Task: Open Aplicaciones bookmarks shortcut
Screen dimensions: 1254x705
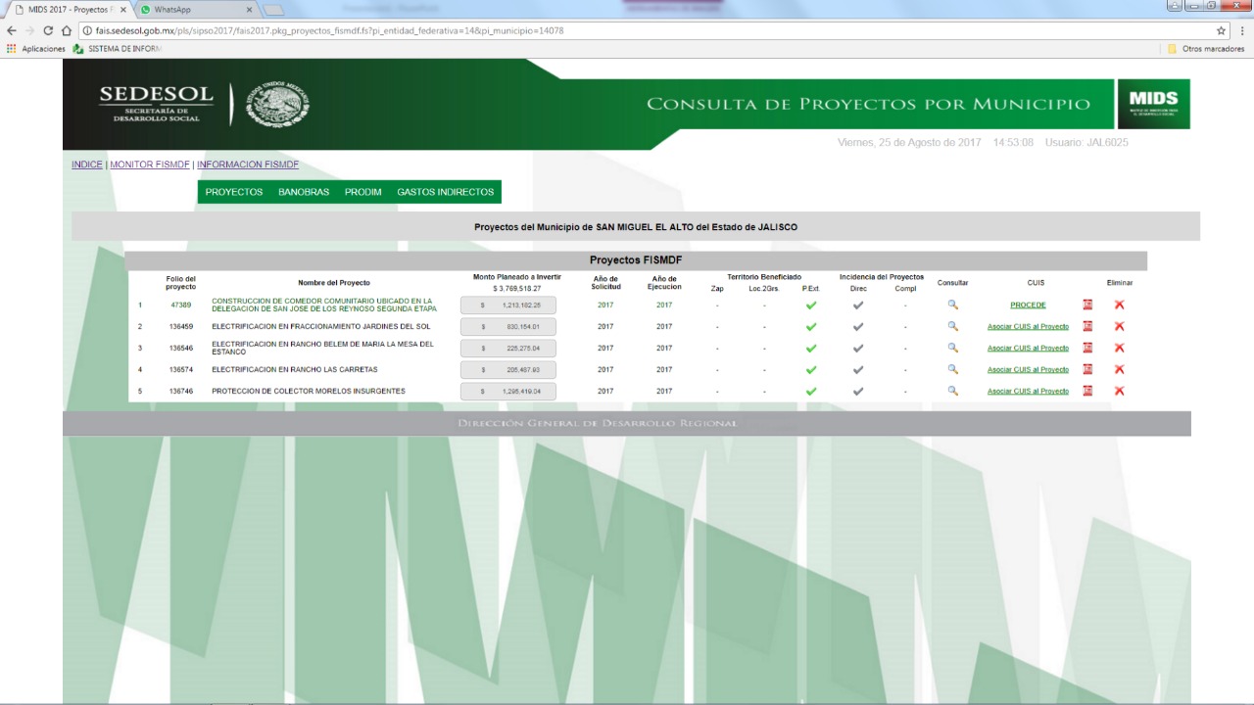Action: [x=36, y=49]
